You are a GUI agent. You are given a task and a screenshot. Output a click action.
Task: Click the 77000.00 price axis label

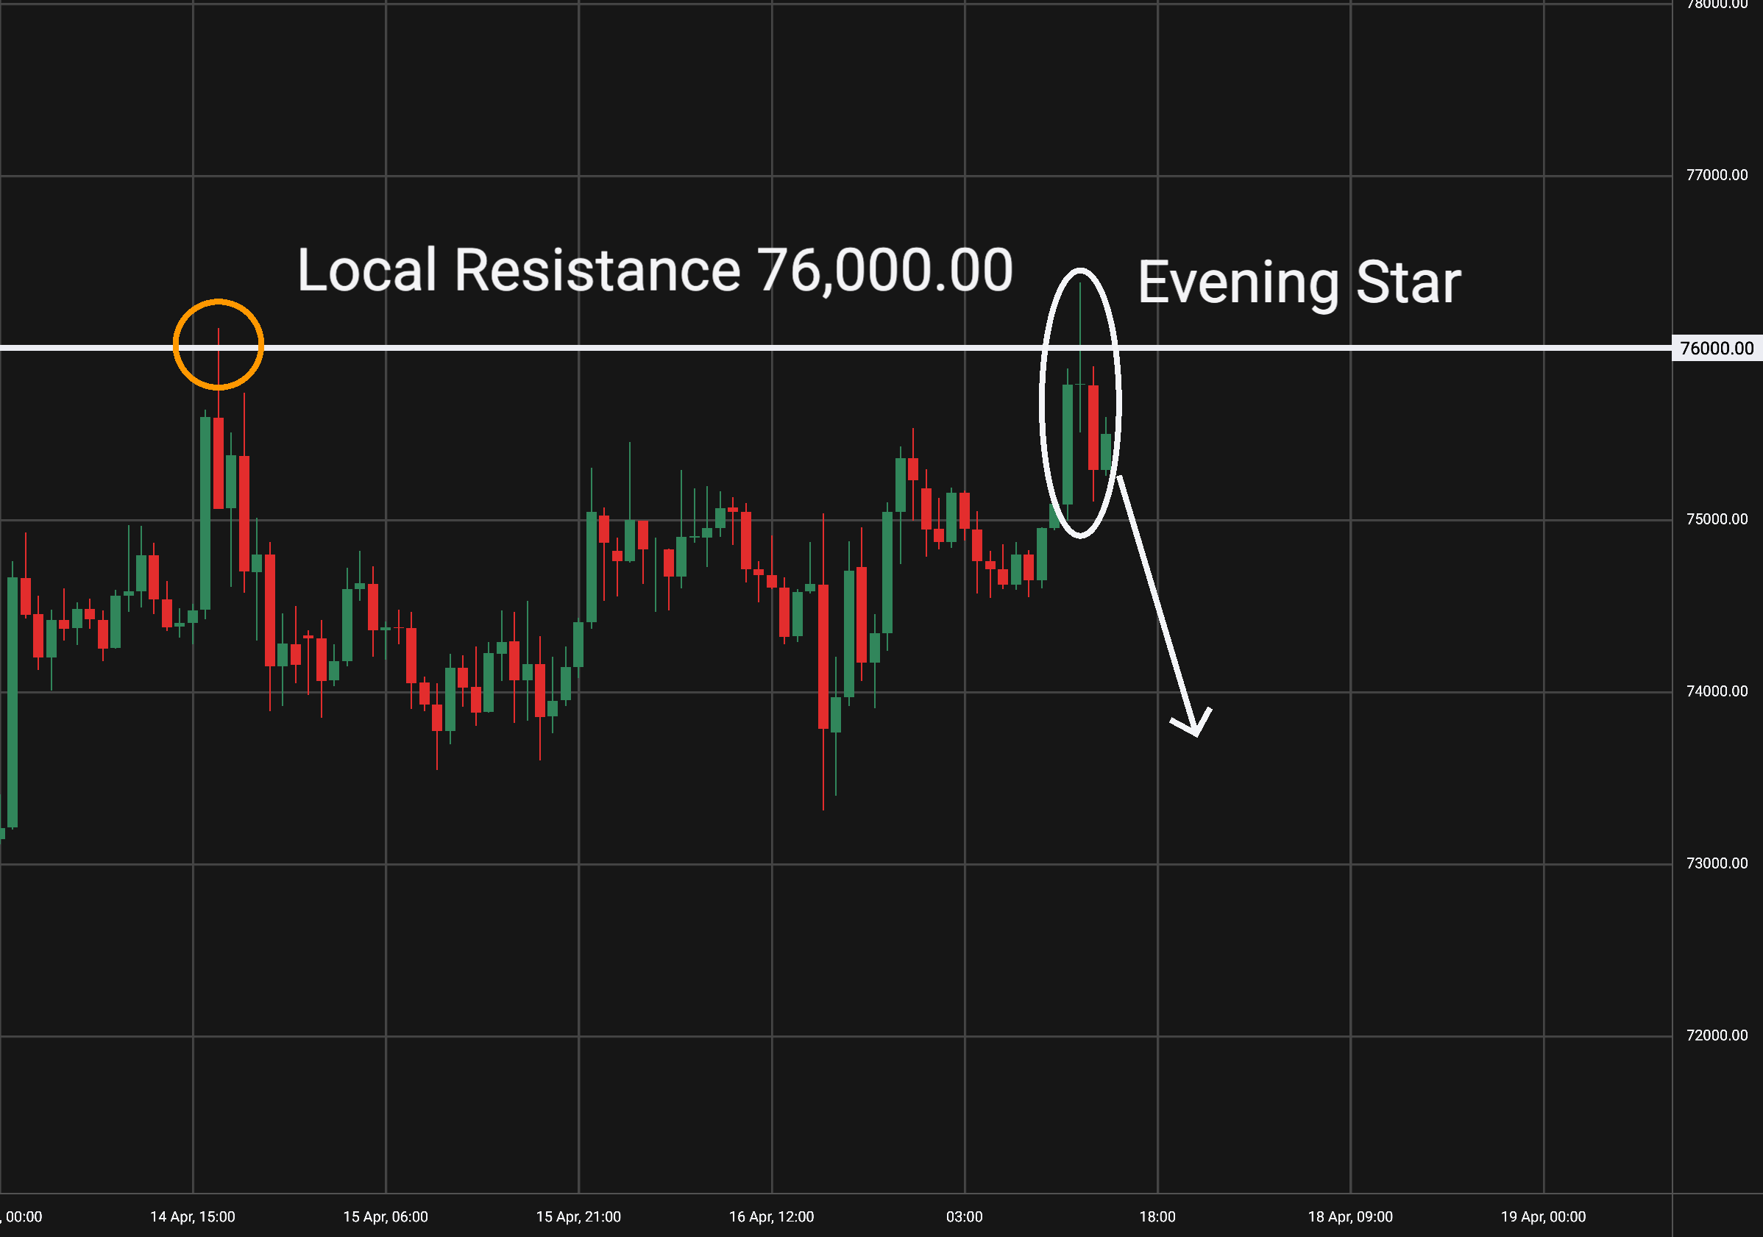pyautogui.click(x=1716, y=175)
